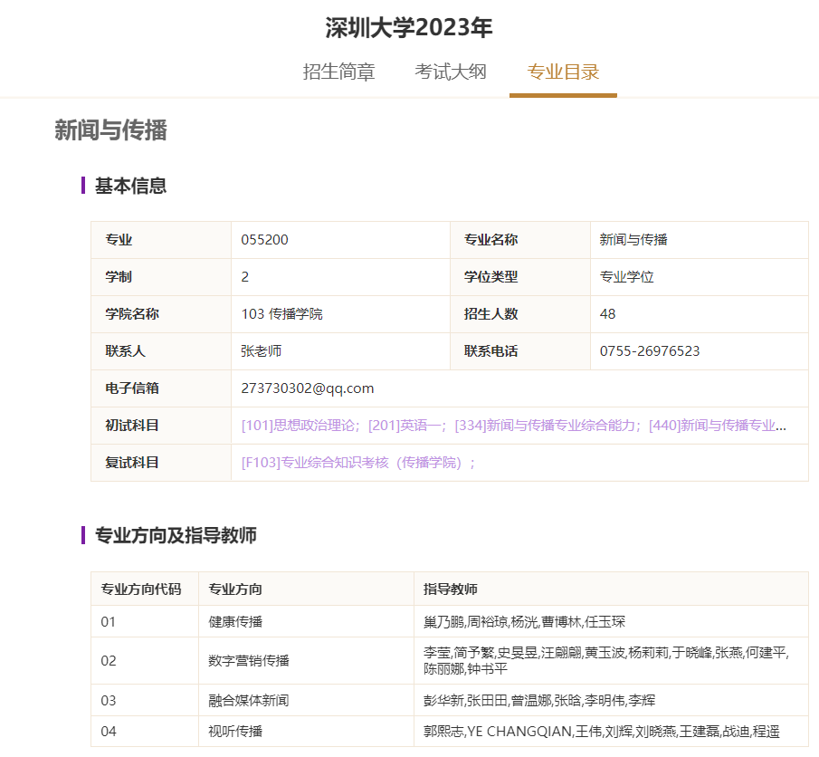Viewport: 819px width, 757px height.
Task: Click the 联系人 label cell
Action: coord(161,351)
